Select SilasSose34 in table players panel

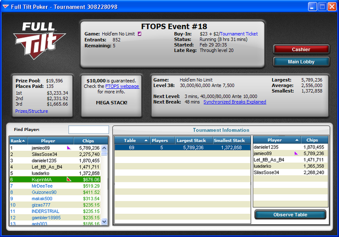coord(291,172)
